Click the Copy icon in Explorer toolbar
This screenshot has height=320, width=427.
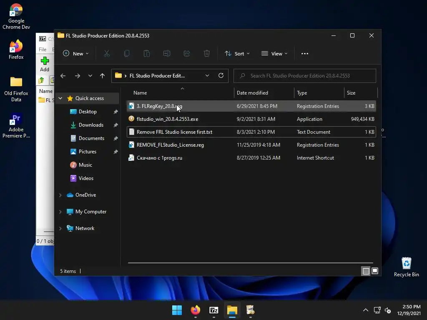[x=127, y=54]
